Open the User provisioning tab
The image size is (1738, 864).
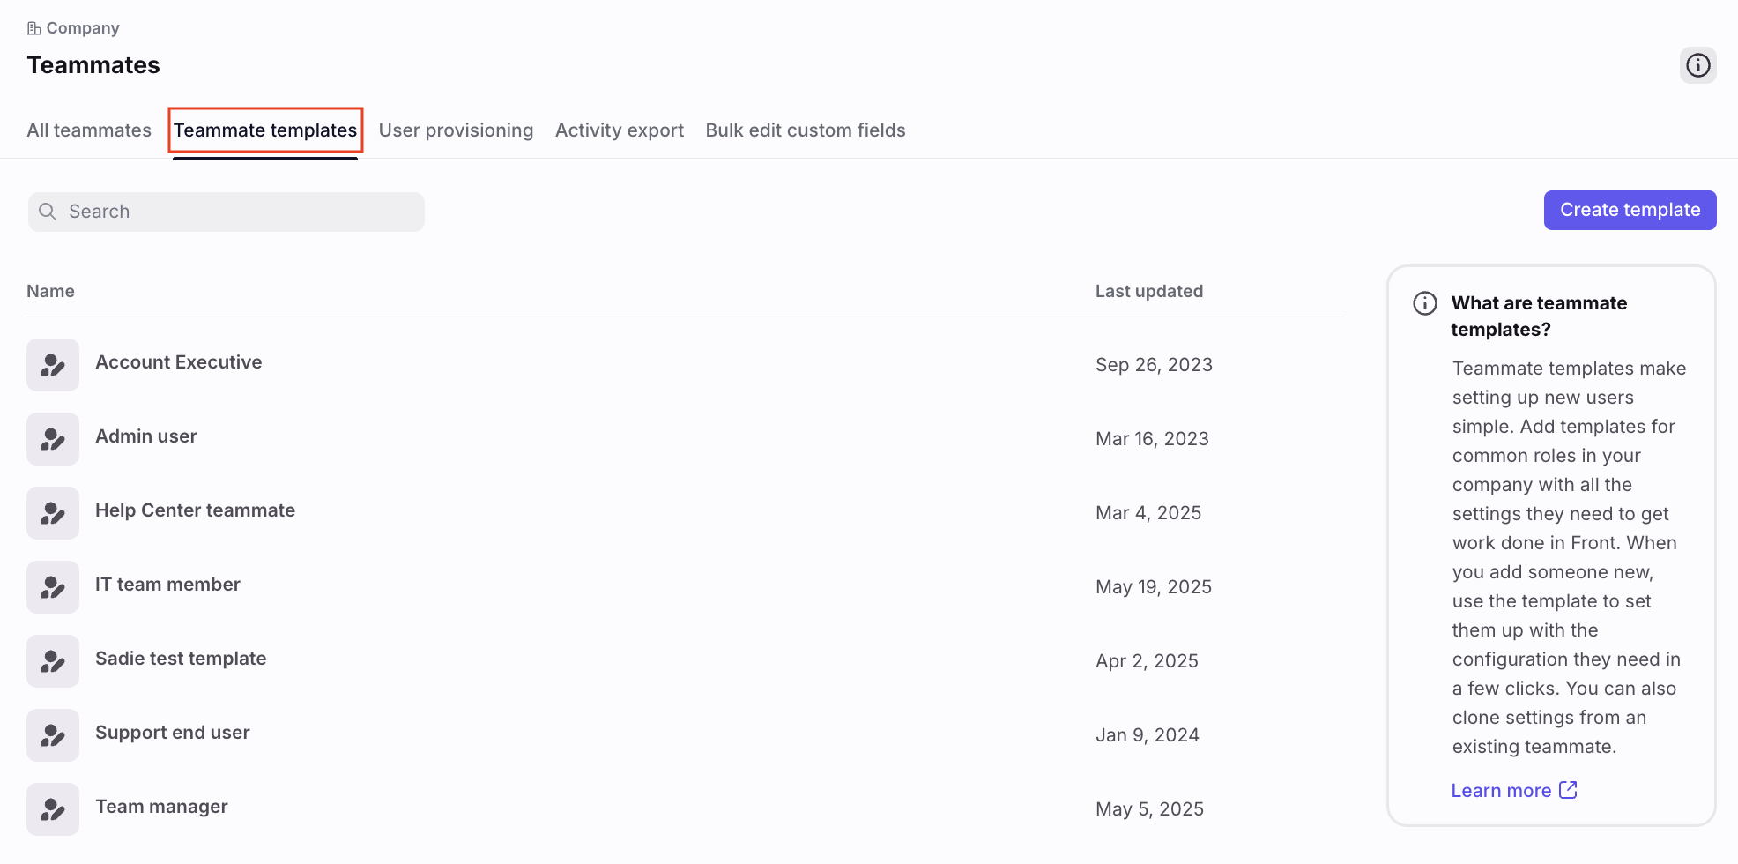pos(456,130)
